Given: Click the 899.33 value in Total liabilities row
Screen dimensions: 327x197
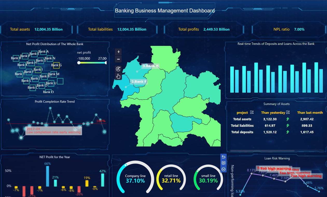Looking at the screenshot, I should click(x=307, y=125).
